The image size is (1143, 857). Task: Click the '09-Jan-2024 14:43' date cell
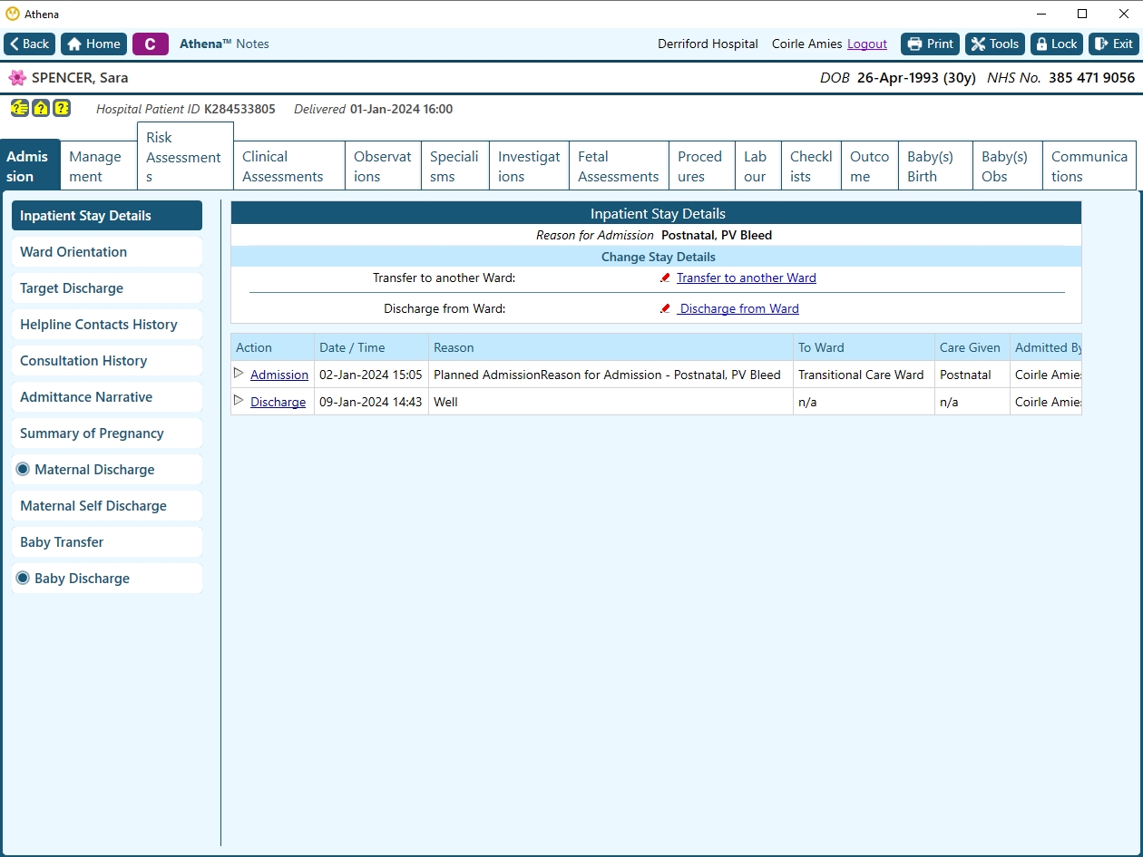coord(371,402)
